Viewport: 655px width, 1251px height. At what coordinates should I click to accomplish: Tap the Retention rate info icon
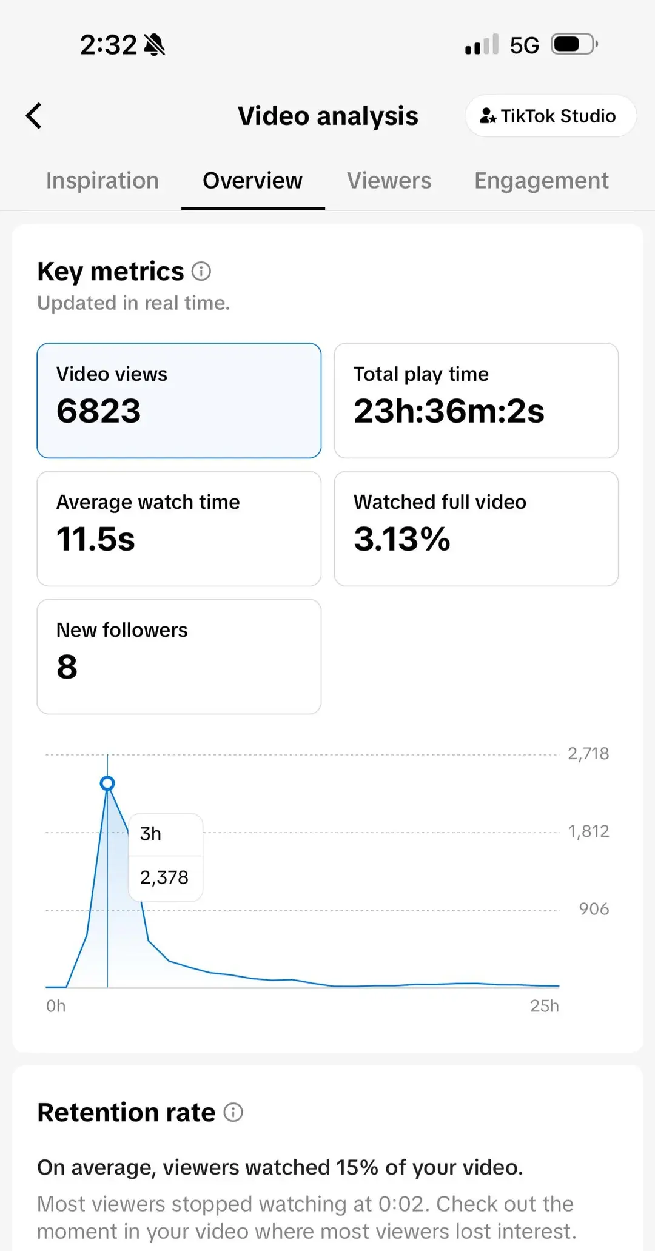coord(233,1112)
